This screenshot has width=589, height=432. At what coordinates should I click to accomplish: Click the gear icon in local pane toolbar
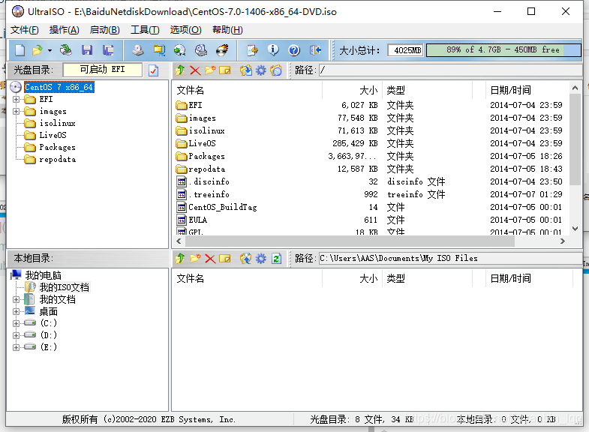[260, 259]
